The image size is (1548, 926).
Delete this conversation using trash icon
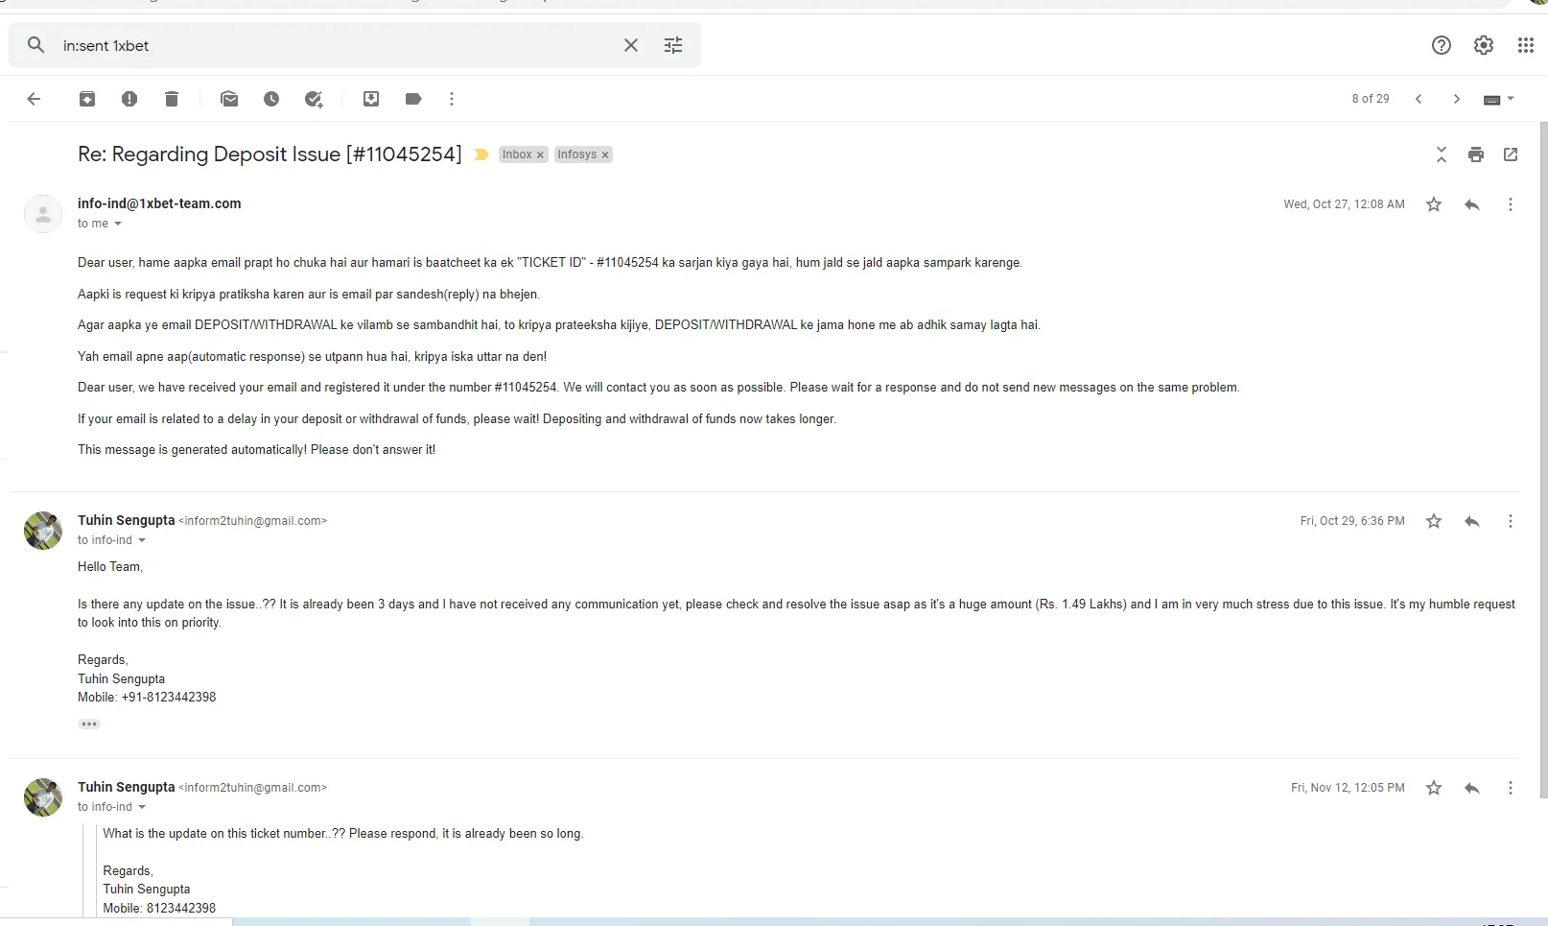tap(172, 99)
